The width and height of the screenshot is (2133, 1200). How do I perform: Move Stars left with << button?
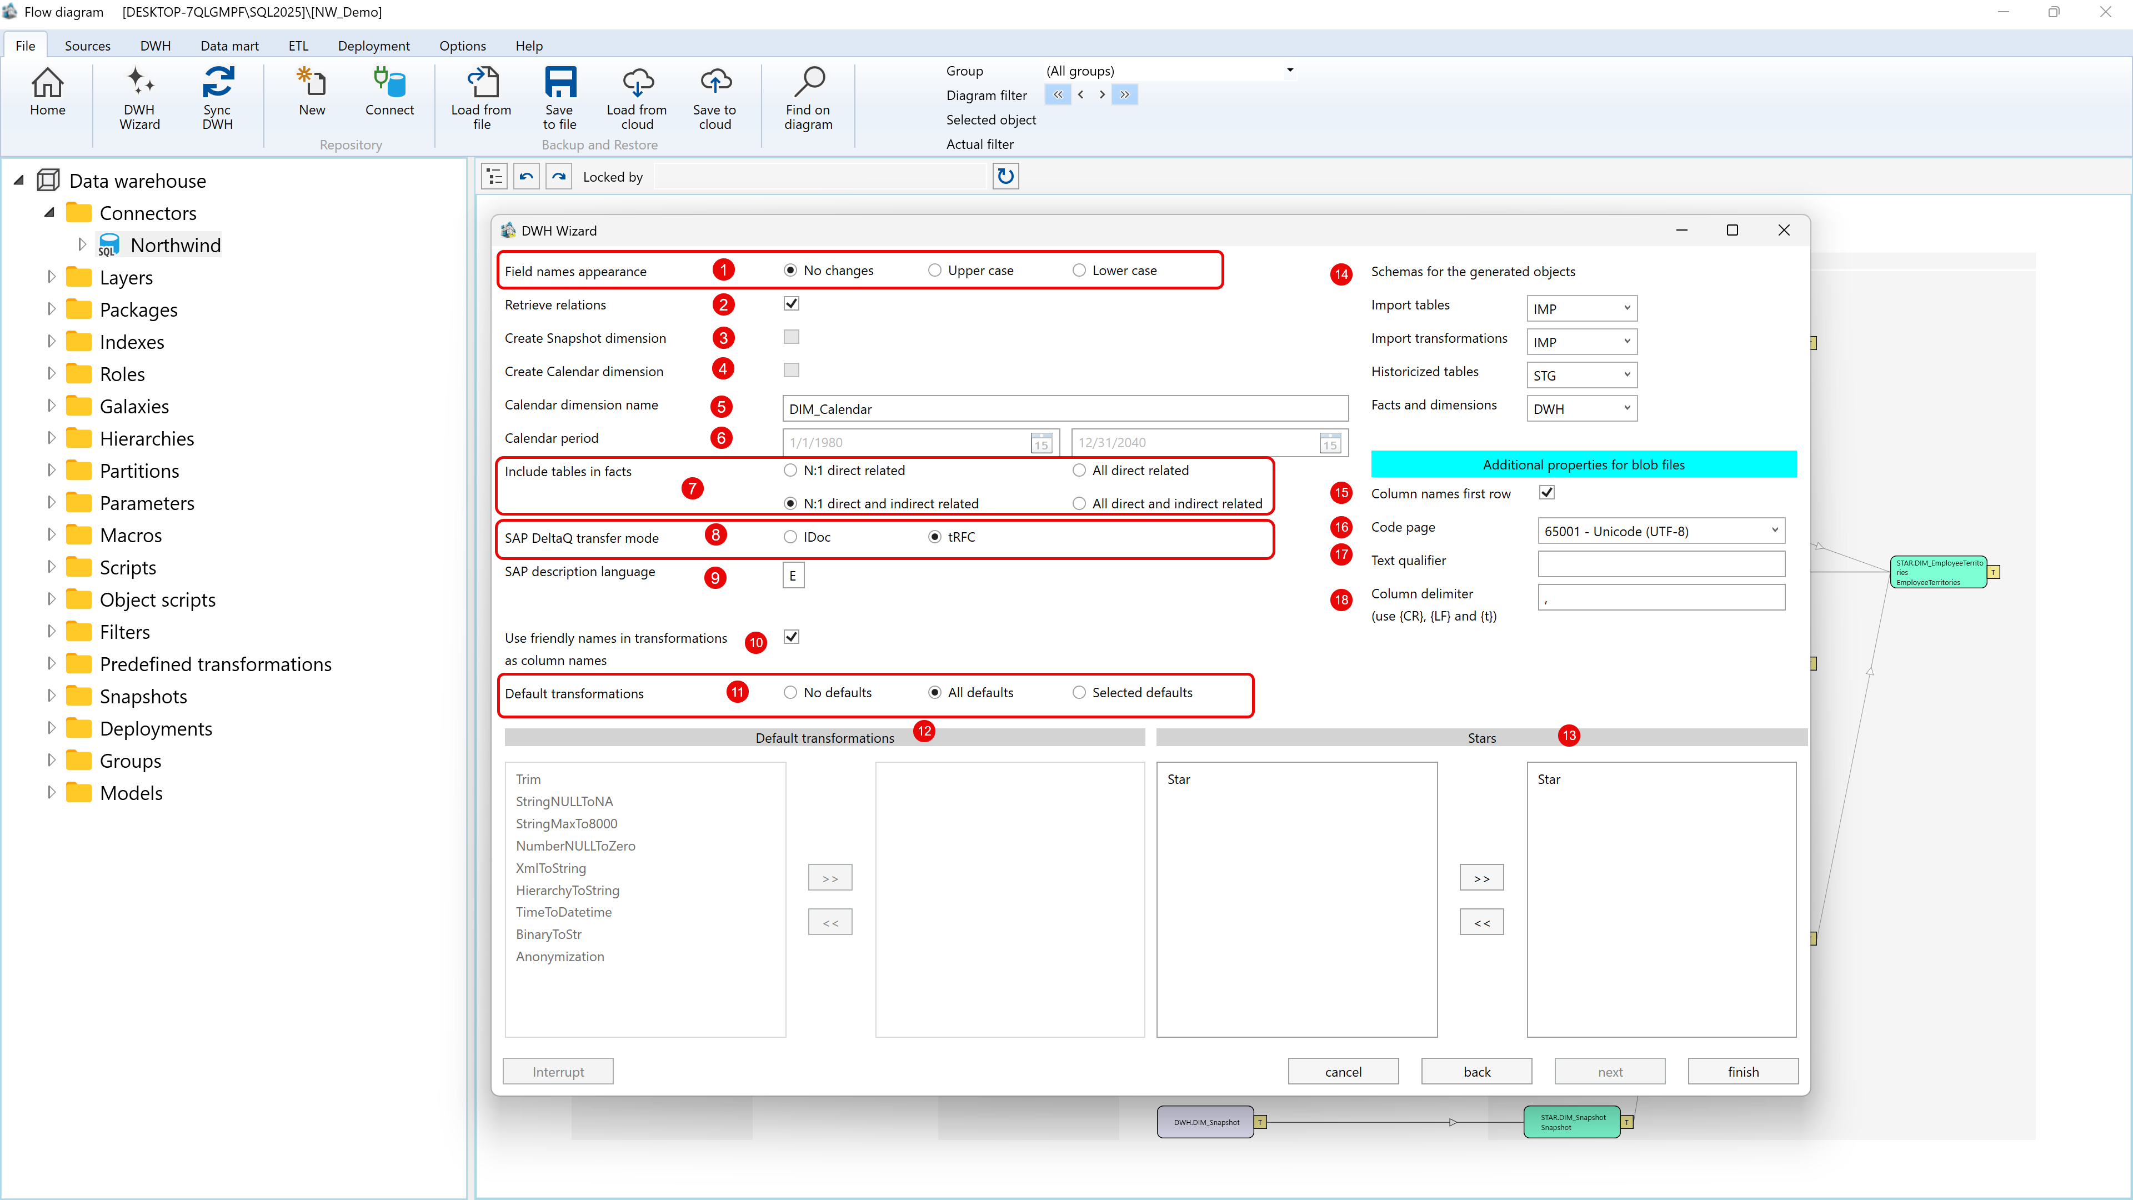(x=1481, y=923)
